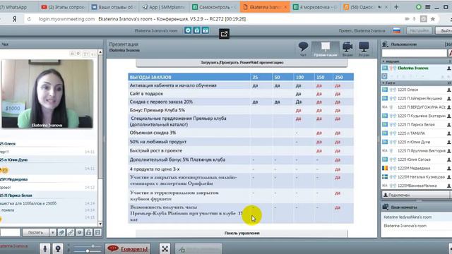
Task: Switch to the Screen sharing mode
Action: click(x=364, y=49)
